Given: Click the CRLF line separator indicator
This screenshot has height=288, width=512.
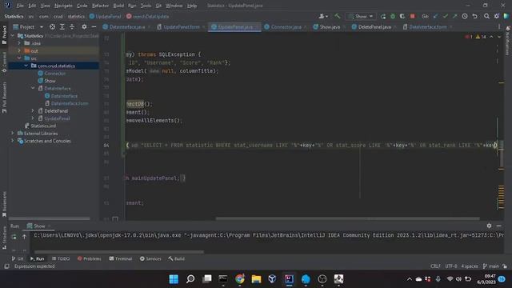Looking at the screenshot, I should point(435,266).
